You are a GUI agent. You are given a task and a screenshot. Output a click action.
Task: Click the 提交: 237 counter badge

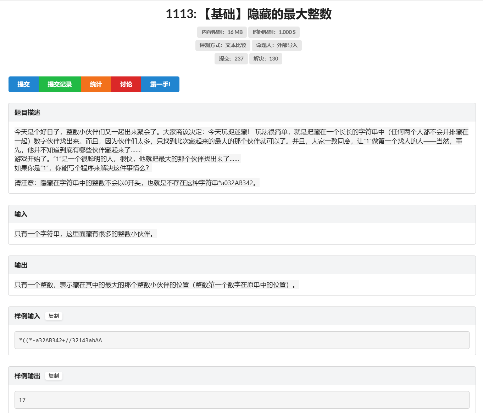click(x=231, y=58)
